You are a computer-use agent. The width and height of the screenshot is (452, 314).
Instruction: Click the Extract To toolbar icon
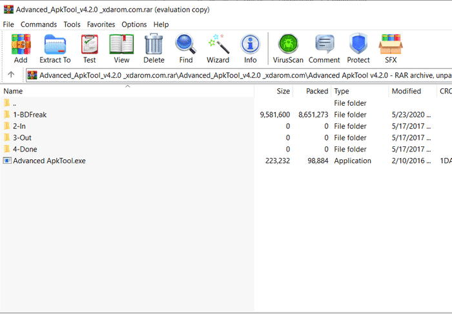pyautogui.click(x=55, y=44)
